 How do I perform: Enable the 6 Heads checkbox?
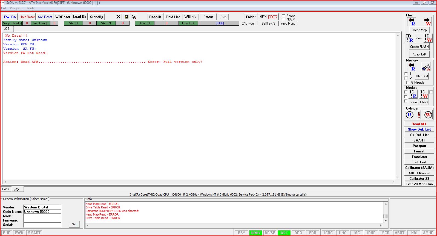[408, 82]
